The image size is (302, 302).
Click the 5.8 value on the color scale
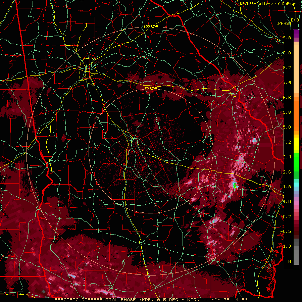[x=287, y=112]
